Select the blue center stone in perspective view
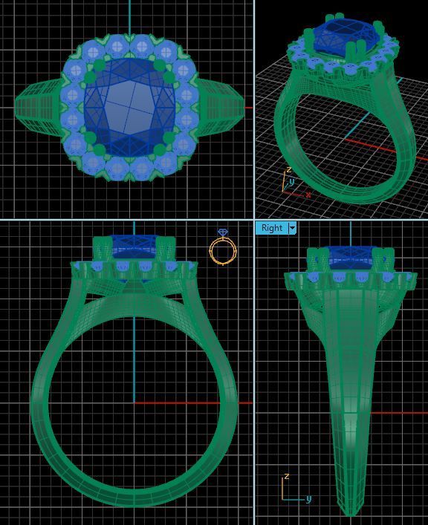428x525 pixels. 345,35
